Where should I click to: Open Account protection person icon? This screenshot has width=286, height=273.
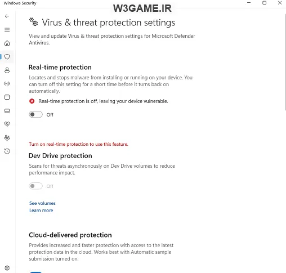[x=7, y=70]
